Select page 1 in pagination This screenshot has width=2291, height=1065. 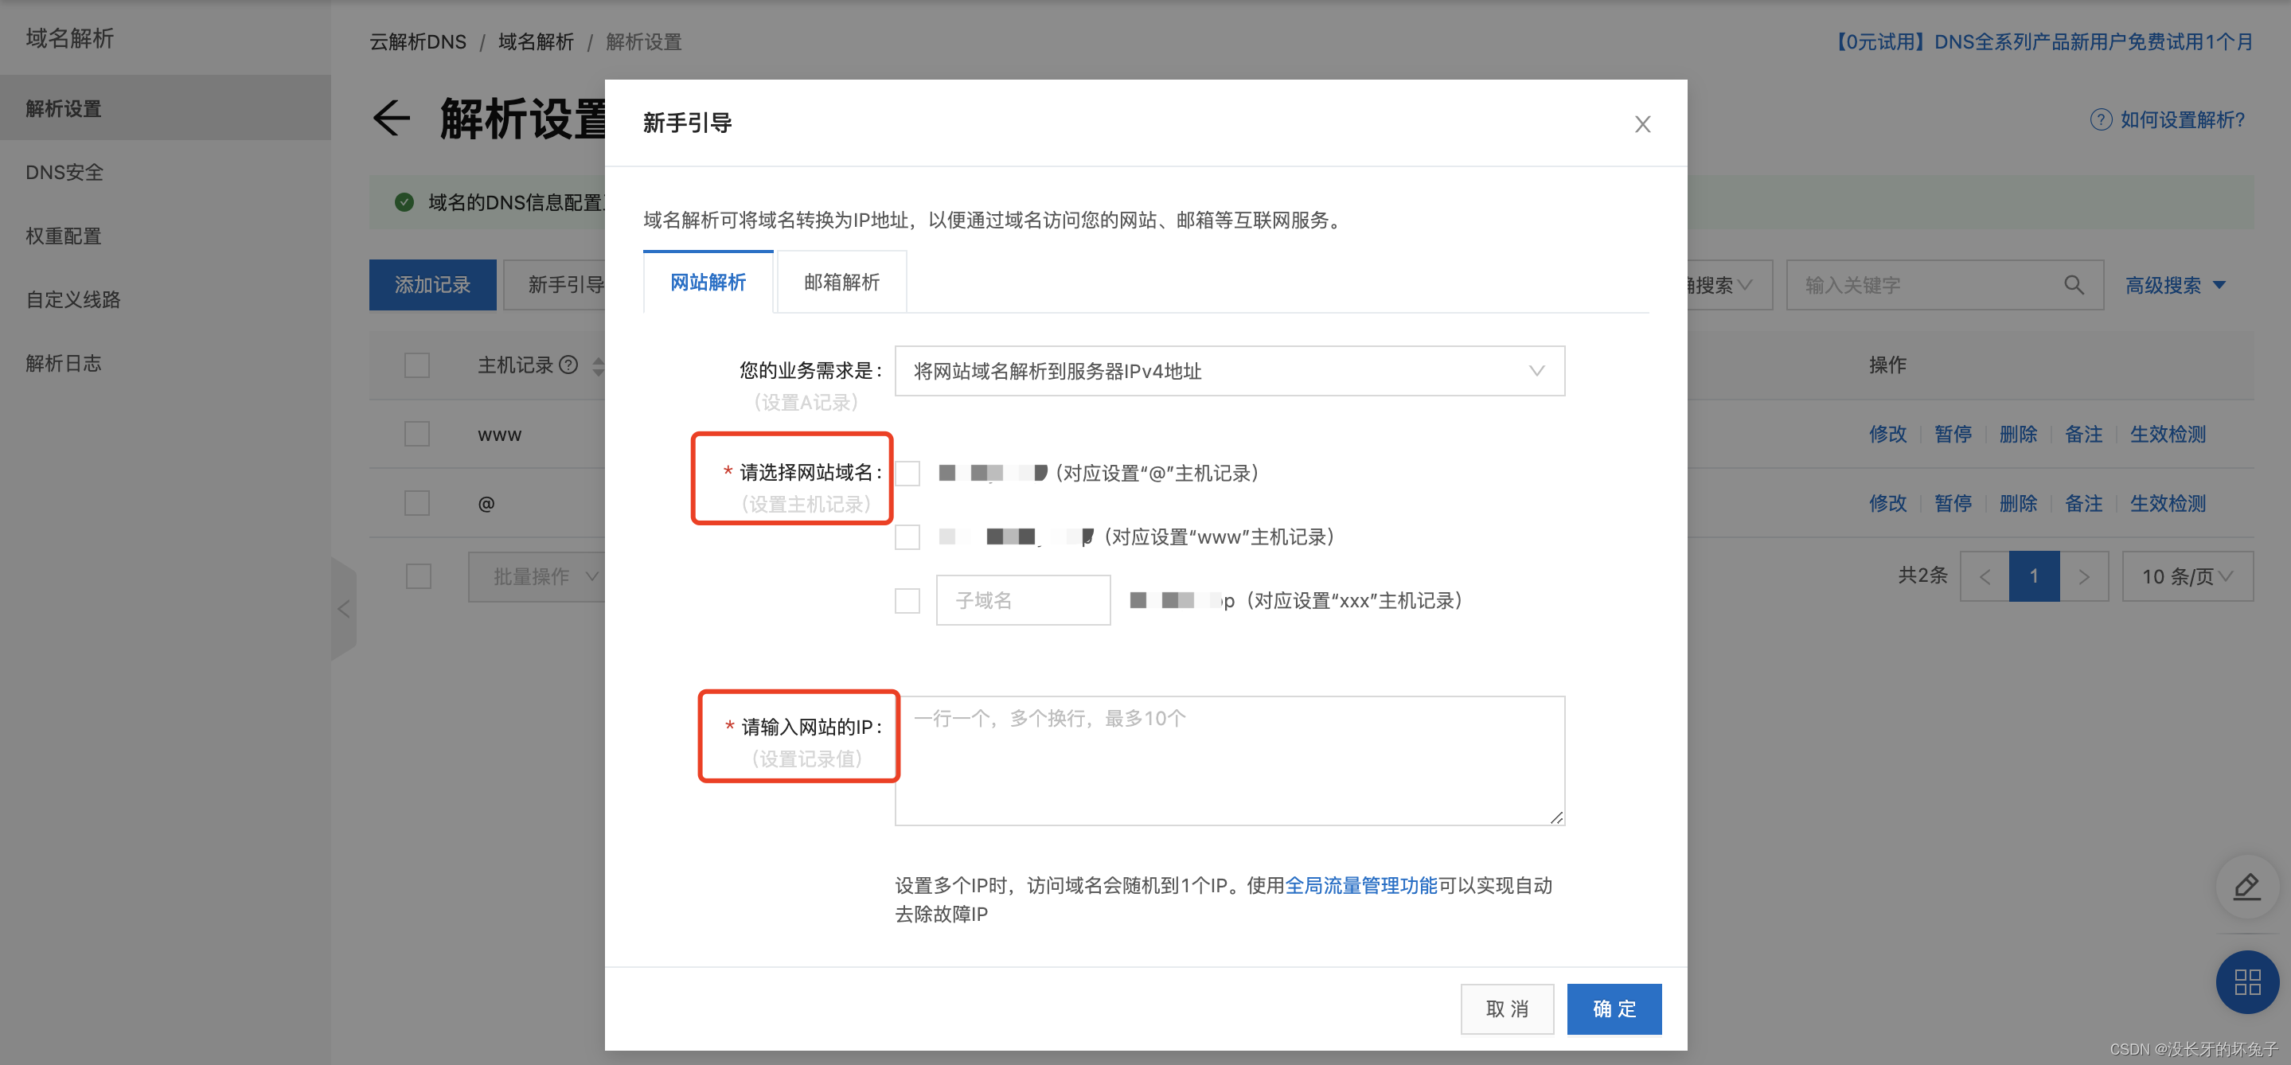[x=2034, y=576]
